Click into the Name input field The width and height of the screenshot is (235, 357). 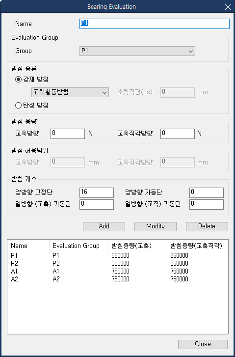point(155,24)
